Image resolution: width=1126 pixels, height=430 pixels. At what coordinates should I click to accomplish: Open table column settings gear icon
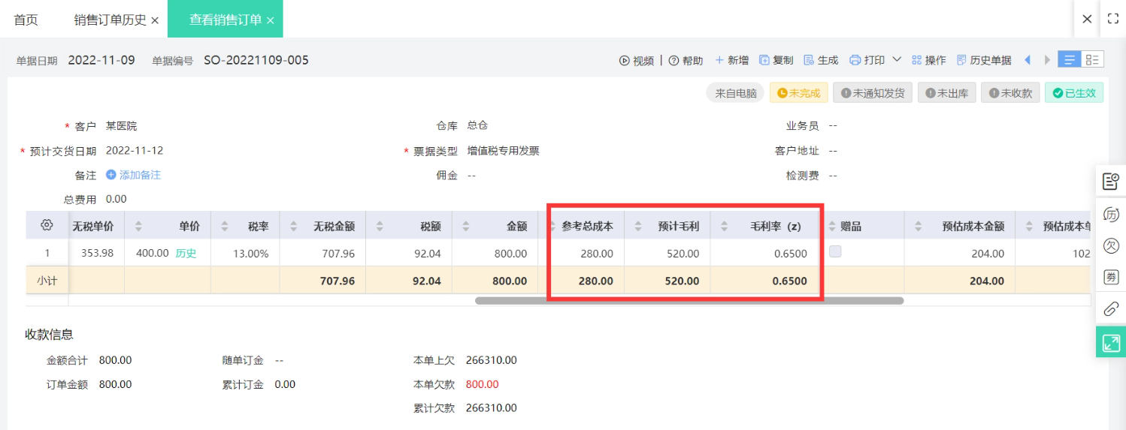(47, 225)
